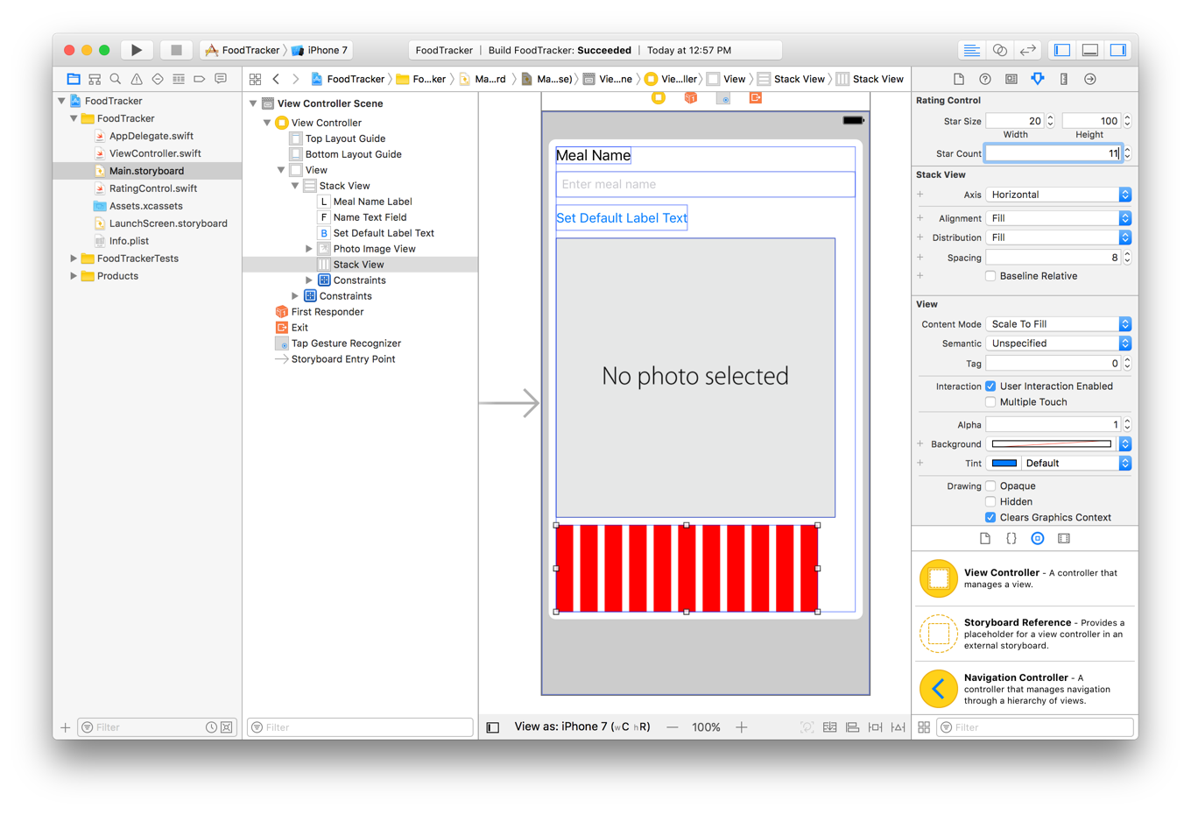
Task: Open the Alignment dropdown
Action: [x=1059, y=218]
